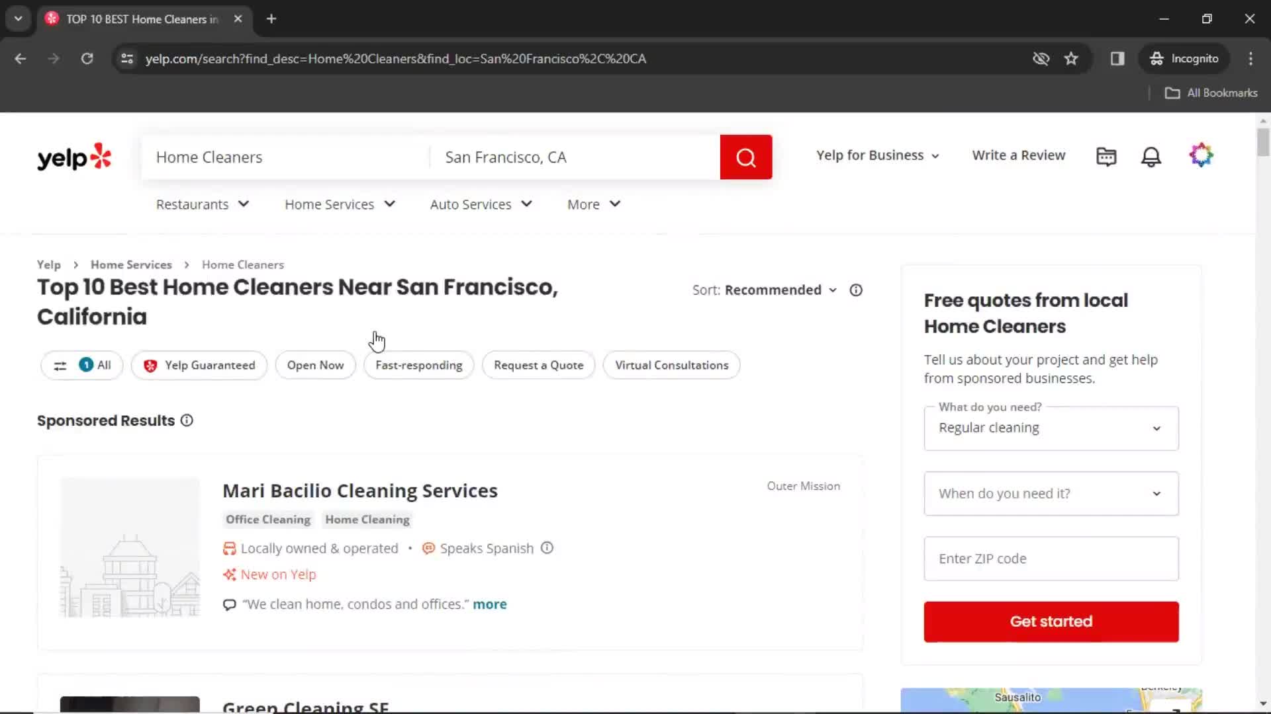Viewport: 1271px width, 714px height.
Task: Click the more link on Mari Bacilio listing
Action: 490,604
